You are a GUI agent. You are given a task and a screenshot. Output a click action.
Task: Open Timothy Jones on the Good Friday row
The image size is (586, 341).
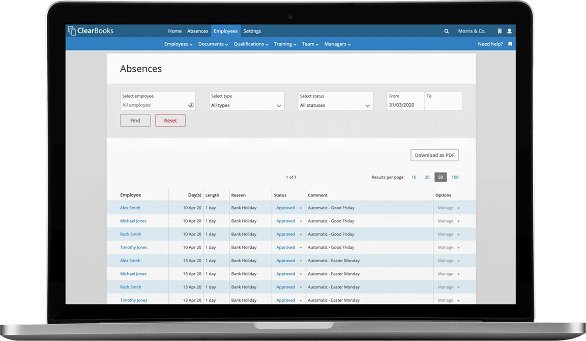(133, 247)
